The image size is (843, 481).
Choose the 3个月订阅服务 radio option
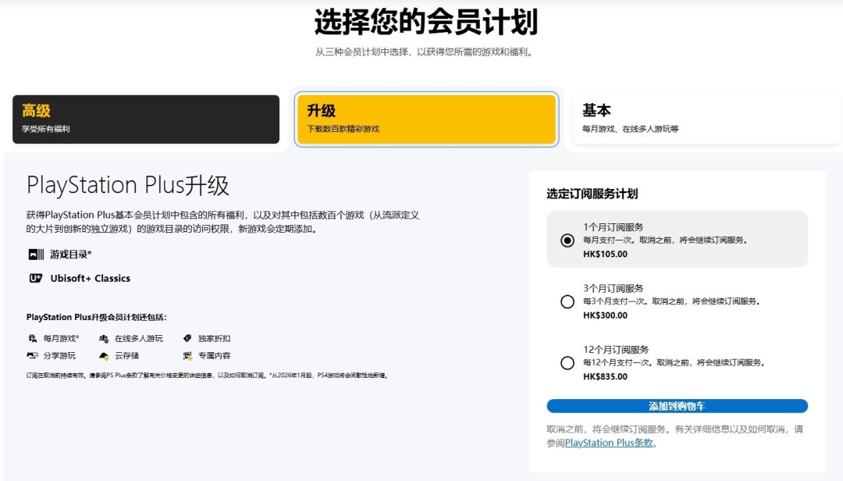tap(567, 301)
